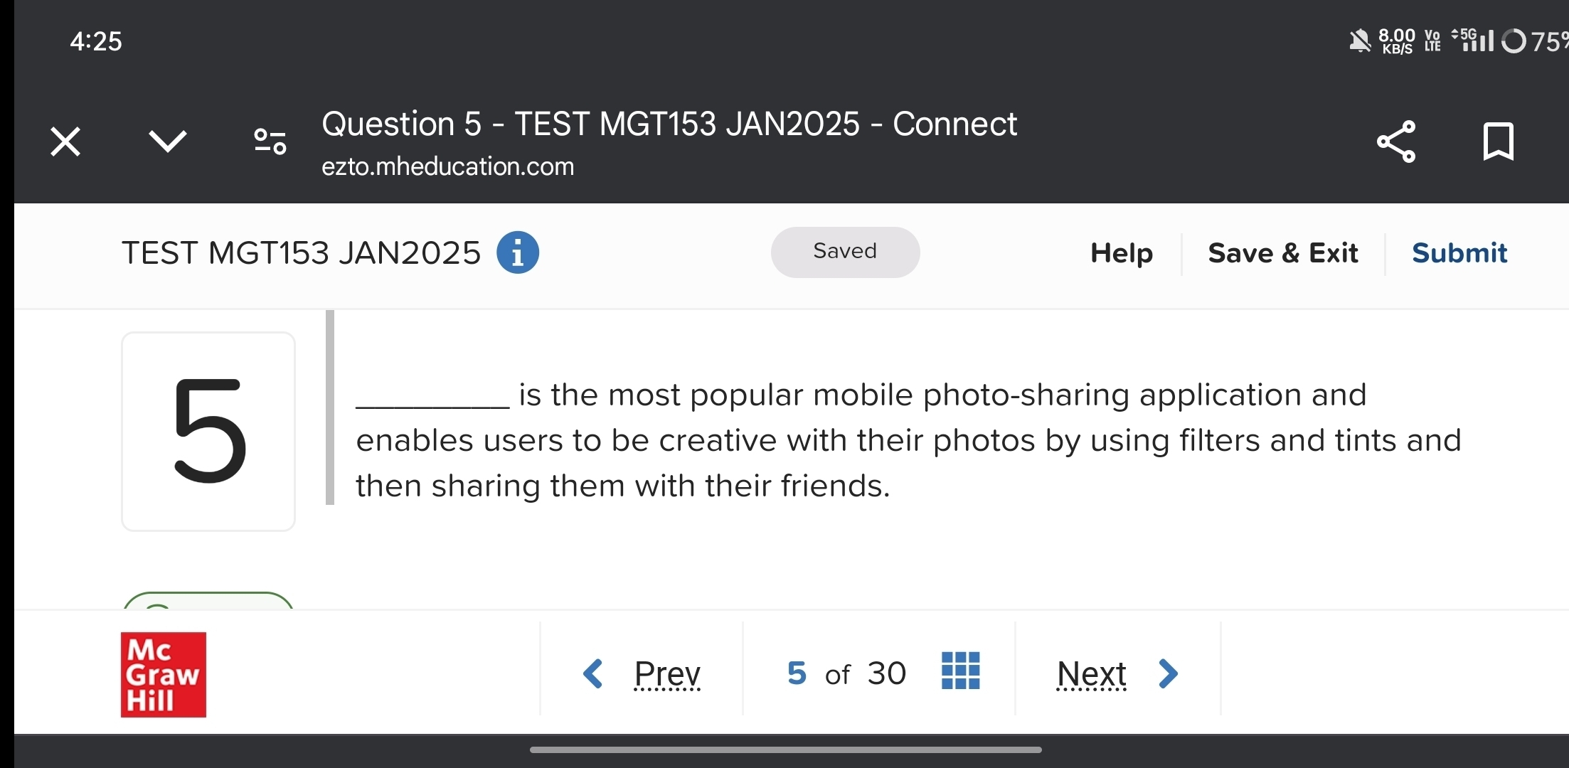
Task: Click the Next arrow icon
Action: [x=1167, y=673]
